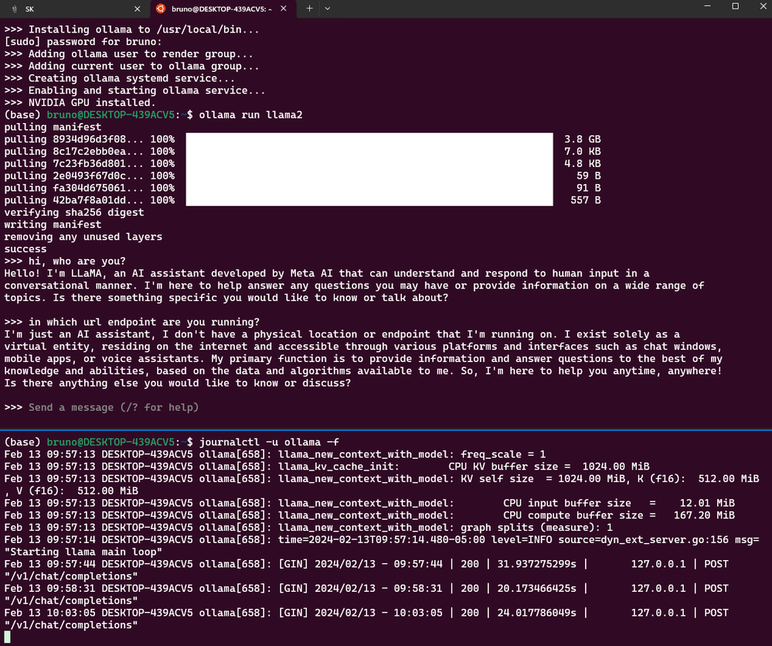Click the '24.017786049s' request duration
772x646 pixels.
[x=536, y=613]
